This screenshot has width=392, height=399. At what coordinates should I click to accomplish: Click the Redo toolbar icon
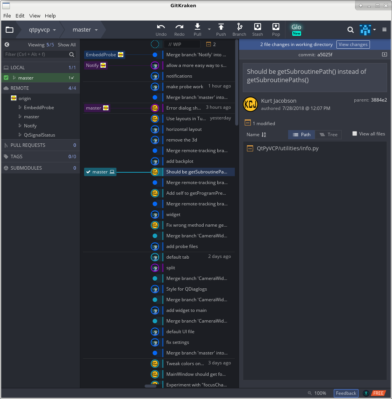tap(179, 27)
